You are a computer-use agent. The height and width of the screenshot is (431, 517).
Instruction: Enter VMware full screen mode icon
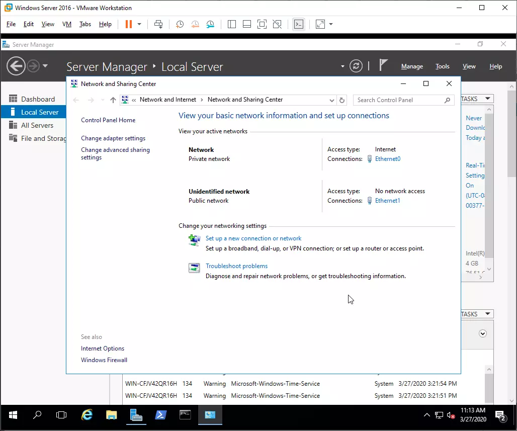[x=262, y=24]
